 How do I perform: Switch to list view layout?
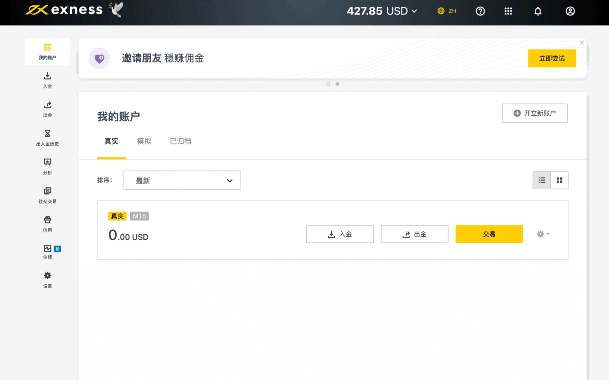(x=542, y=180)
